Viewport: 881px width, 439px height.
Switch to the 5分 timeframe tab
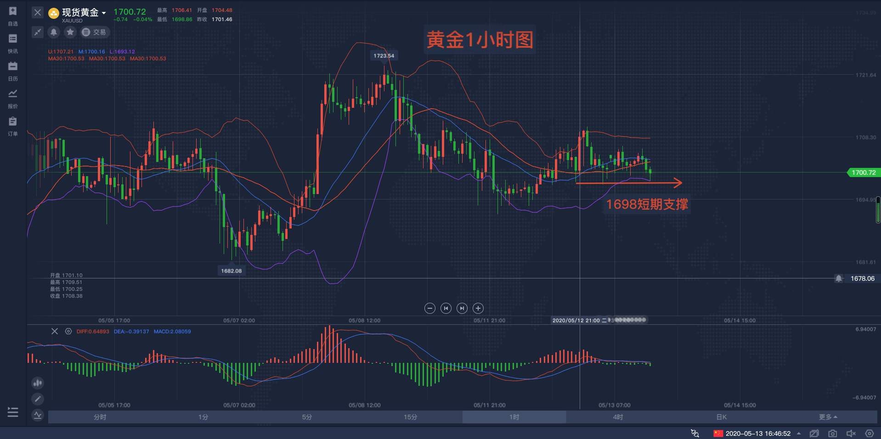point(307,417)
